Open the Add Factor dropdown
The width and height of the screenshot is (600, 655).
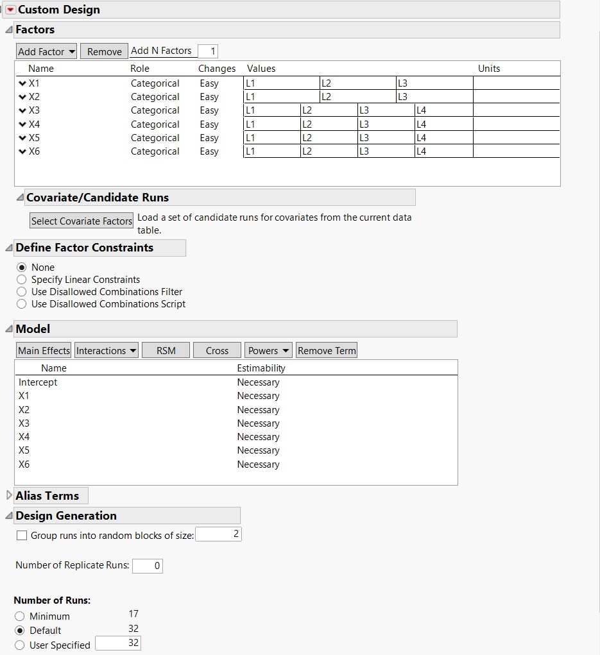pyautogui.click(x=46, y=52)
